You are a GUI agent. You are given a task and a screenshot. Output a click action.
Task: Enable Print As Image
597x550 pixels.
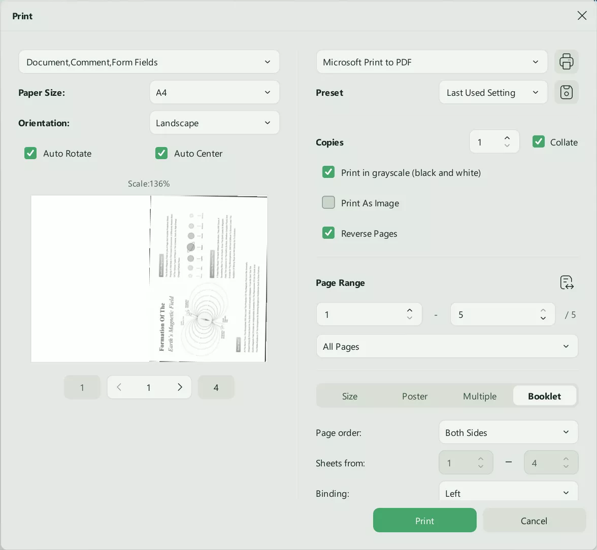[x=328, y=202]
